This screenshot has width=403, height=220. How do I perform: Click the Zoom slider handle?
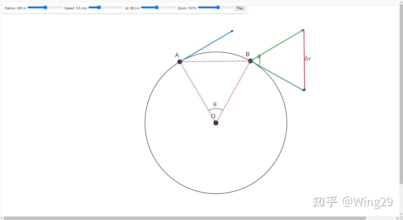218,8
